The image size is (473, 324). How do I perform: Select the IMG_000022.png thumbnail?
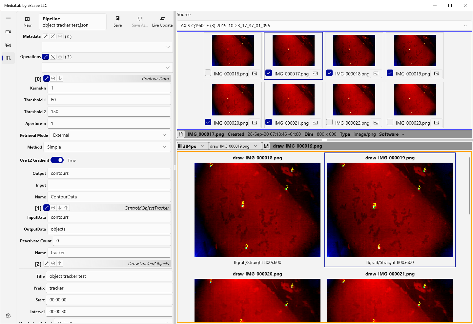(x=354, y=100)
